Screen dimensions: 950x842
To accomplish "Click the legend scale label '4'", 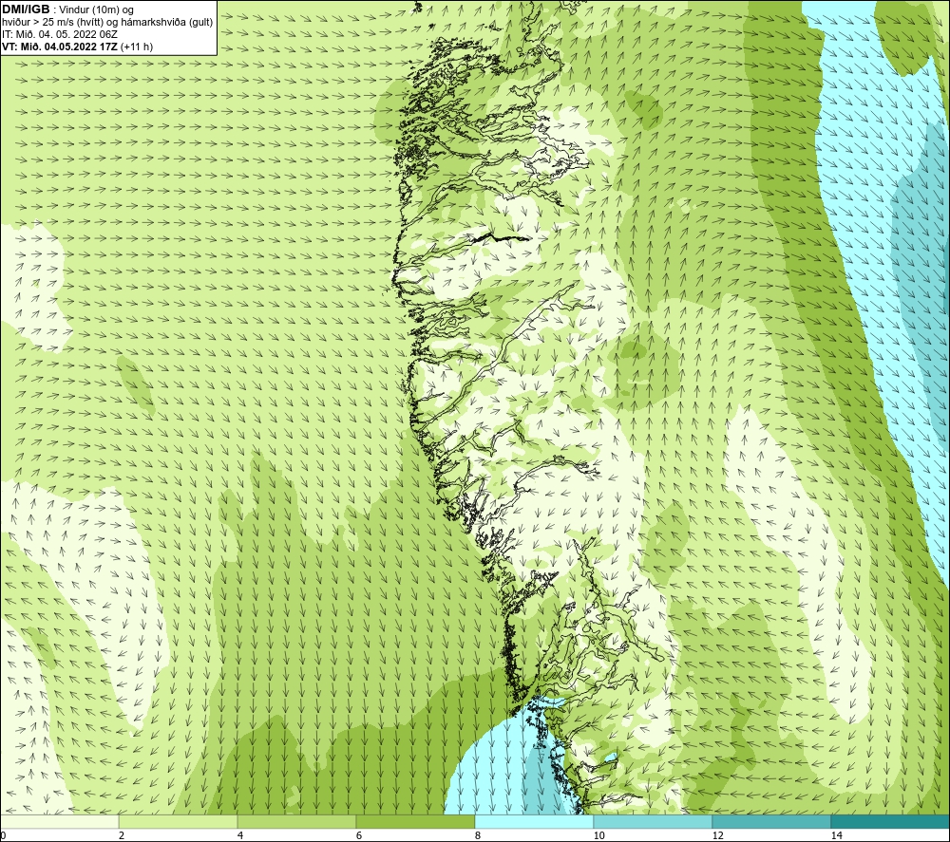I will coord(240,835).
